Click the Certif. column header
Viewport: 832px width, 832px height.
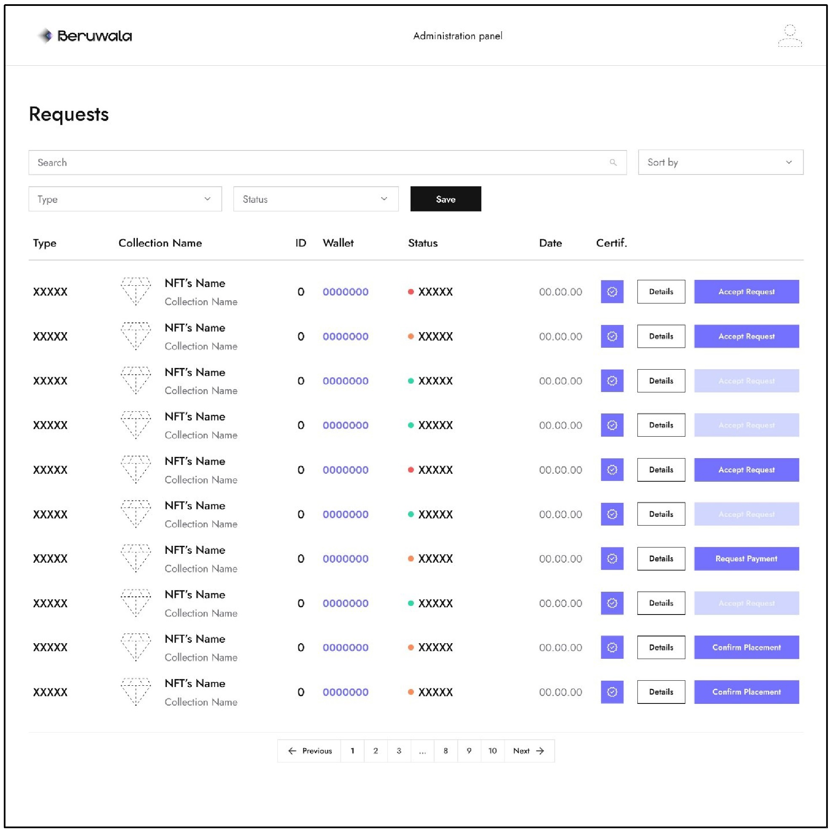[x=612, y=243]
